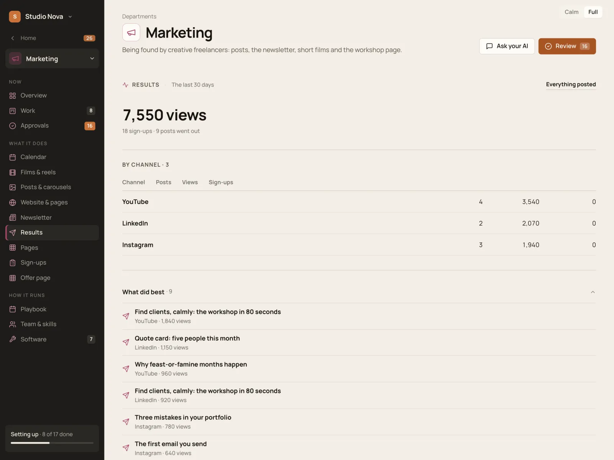This screenshot has width=614, height=460.
Task: Click the Newsletter icon
Action: click(13, 218)
